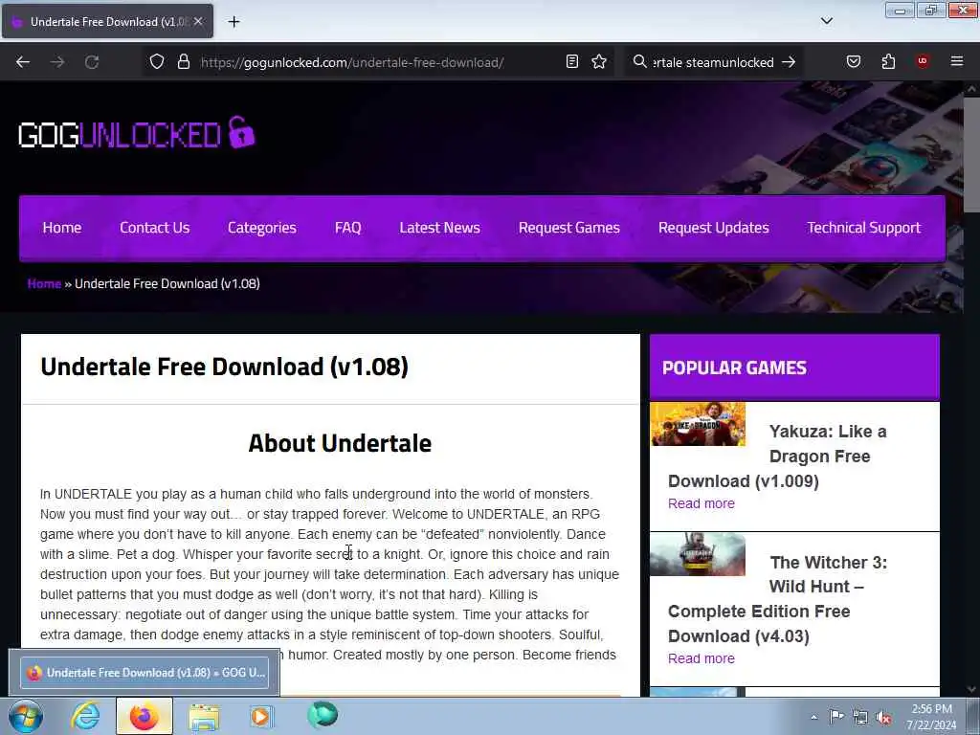Click the Action Center flag icon
This screenshot has height=735, width=980.
(x=836, y=717)
